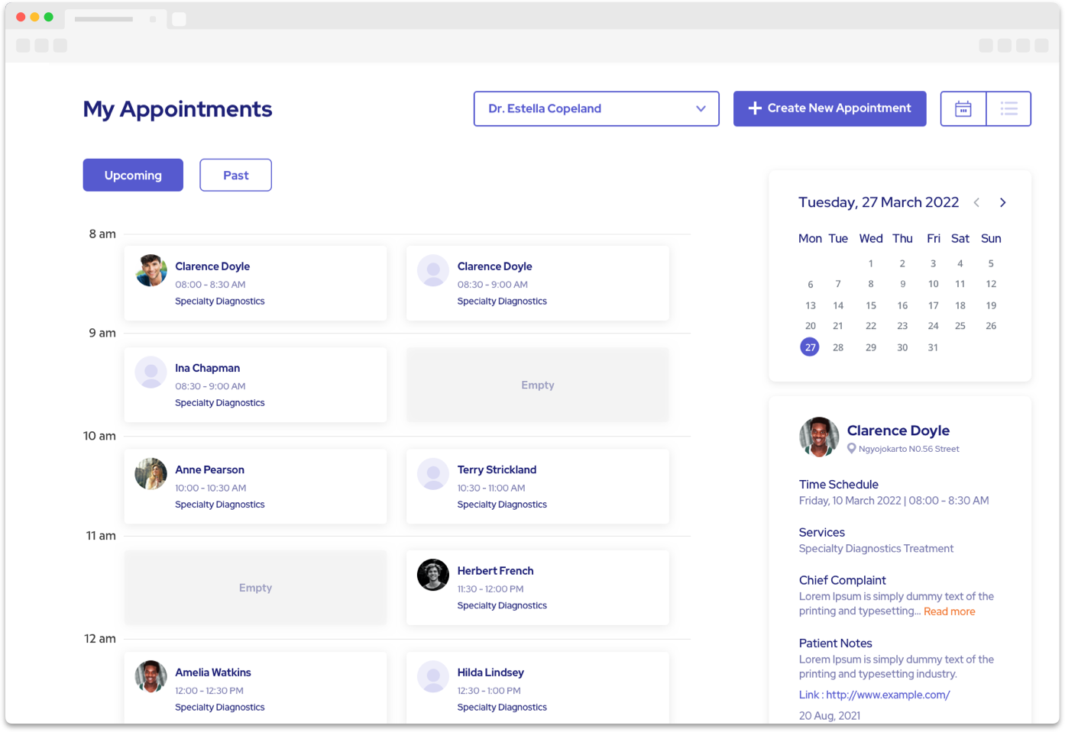1065x732 pixels.
Task: Show the Upcoming appointments tab
Action: [133, 176]
